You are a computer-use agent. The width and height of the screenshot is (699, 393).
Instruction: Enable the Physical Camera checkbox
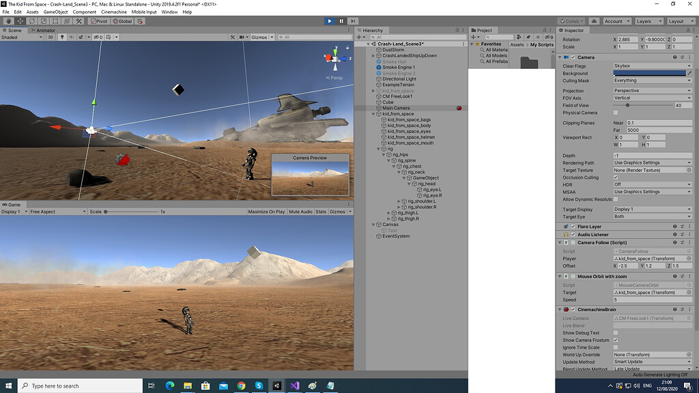(614, 112)
